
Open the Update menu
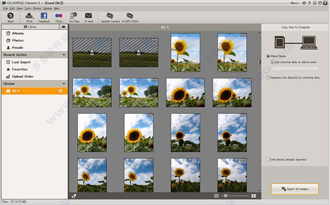point(47,8)
